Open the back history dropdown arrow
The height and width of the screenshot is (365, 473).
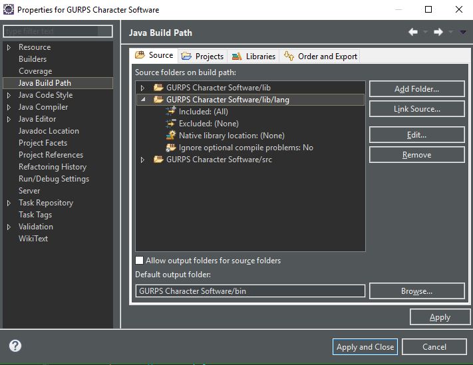click(425, 32)
